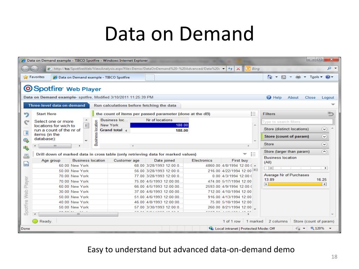Expand the Store (count of param) filter group

point(324,137)
